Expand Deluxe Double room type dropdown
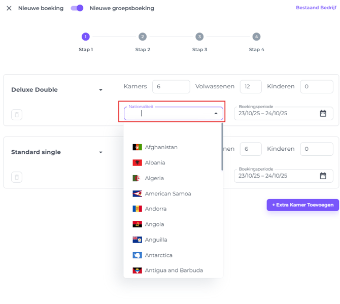Viewport: 340px width, 304px height. pyautogui.click(x=100, y=90)
